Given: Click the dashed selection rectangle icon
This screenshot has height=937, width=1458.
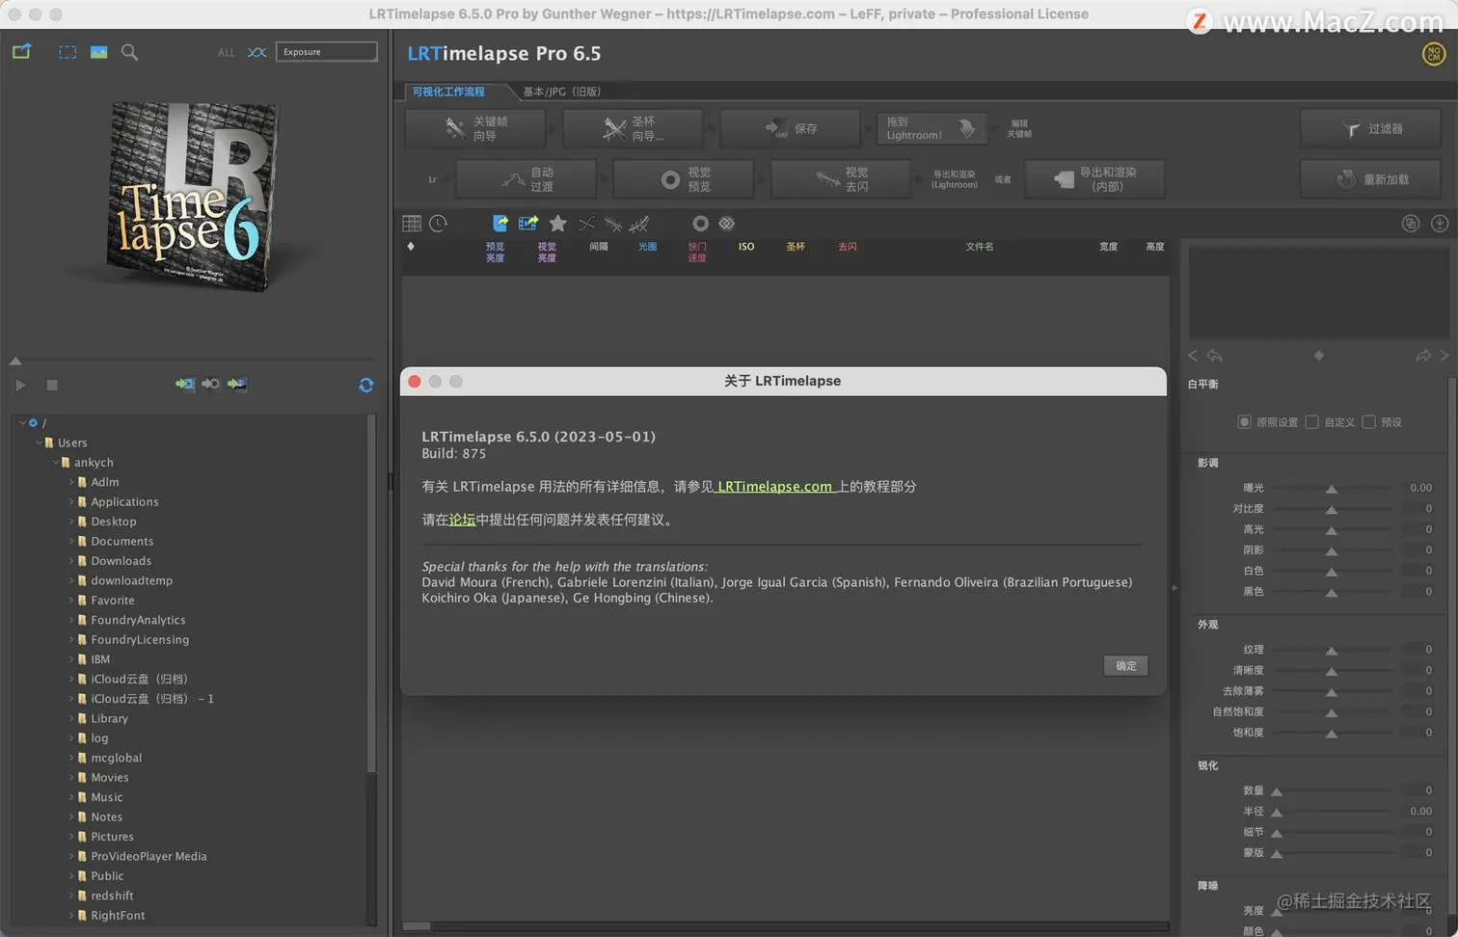Looking at the screenshot, I should tap(67, 52).
